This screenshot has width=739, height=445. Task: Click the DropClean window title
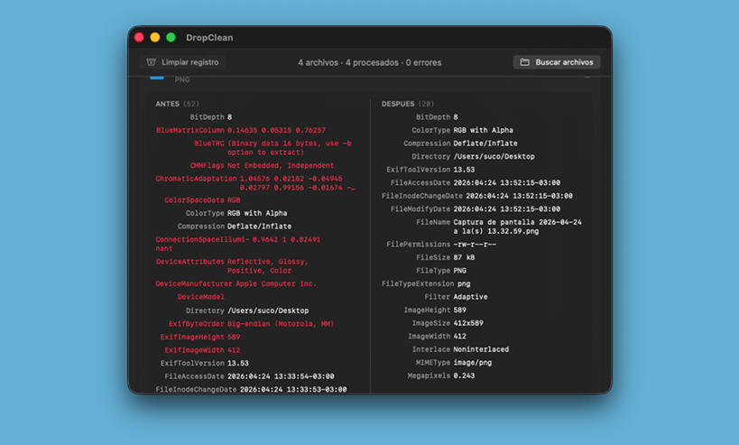209,38
